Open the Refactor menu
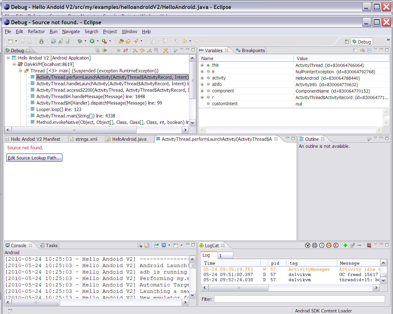 36,32
